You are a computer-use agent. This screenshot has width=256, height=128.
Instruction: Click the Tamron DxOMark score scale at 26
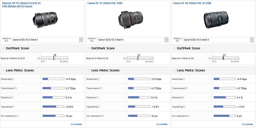pyautogui.click(x=55, y=58)
